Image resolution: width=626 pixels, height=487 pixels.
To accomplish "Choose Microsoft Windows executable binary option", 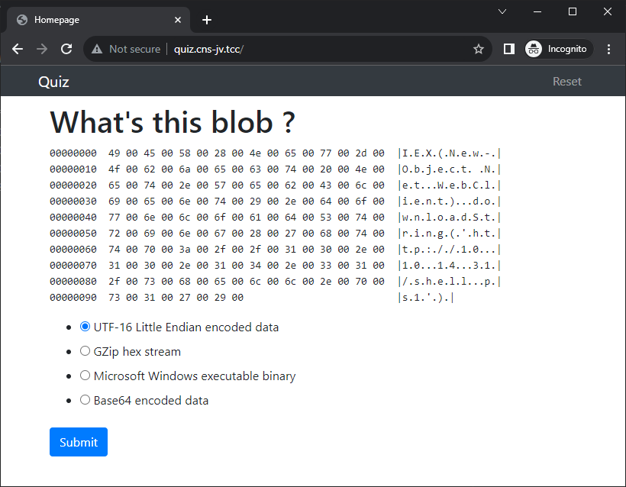I will click(x=85, y=376).
